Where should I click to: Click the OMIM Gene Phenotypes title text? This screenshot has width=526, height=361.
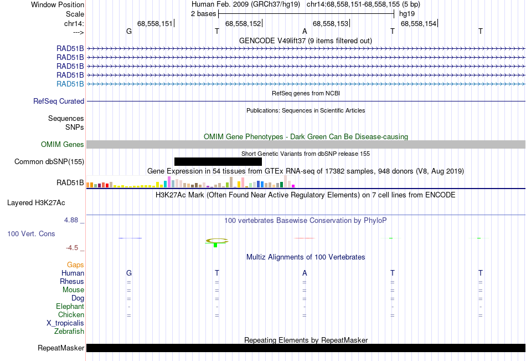[306, 136]
